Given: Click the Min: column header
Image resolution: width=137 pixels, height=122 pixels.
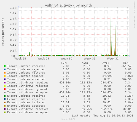Looking at the screenshot, I should click(85, 63).
